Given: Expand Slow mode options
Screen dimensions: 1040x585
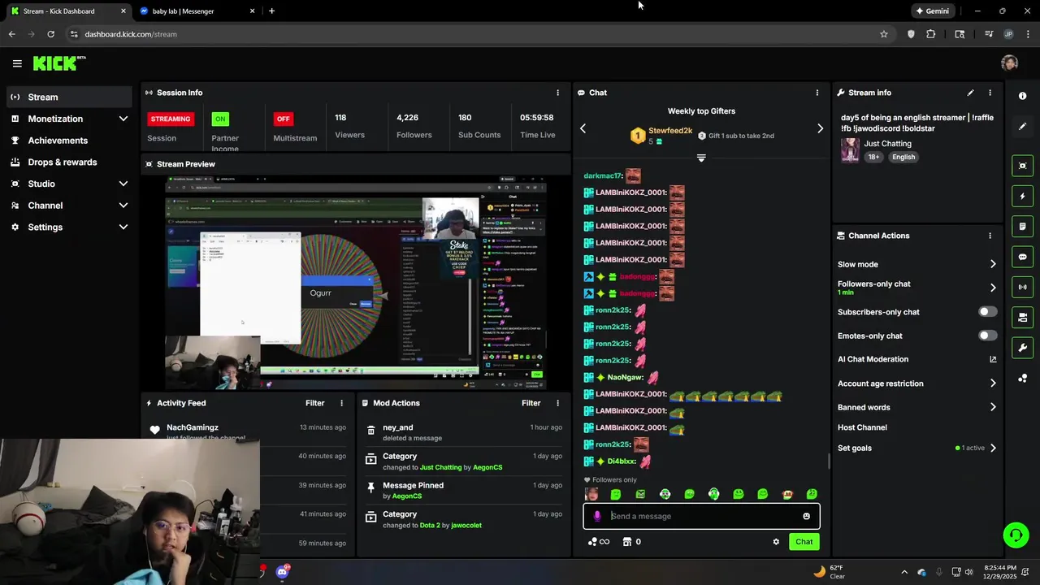Looking at the screenshot, I should coord(992,264).
